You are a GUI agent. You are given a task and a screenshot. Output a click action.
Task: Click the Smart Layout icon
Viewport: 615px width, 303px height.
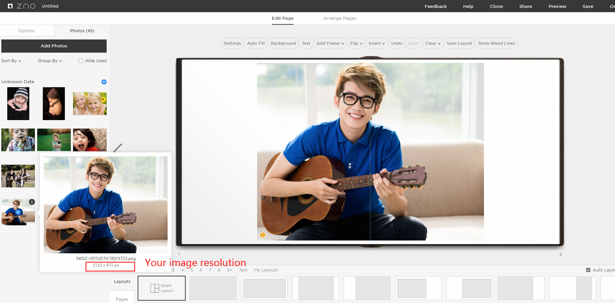coord(155,288)
